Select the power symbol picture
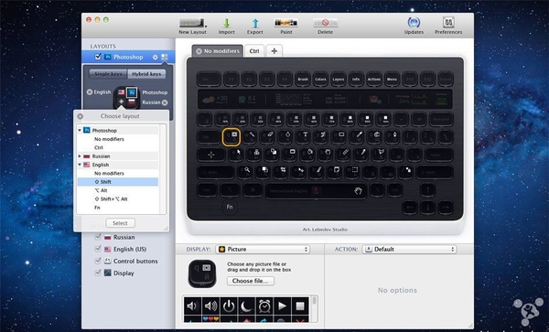 coord(229,306)
